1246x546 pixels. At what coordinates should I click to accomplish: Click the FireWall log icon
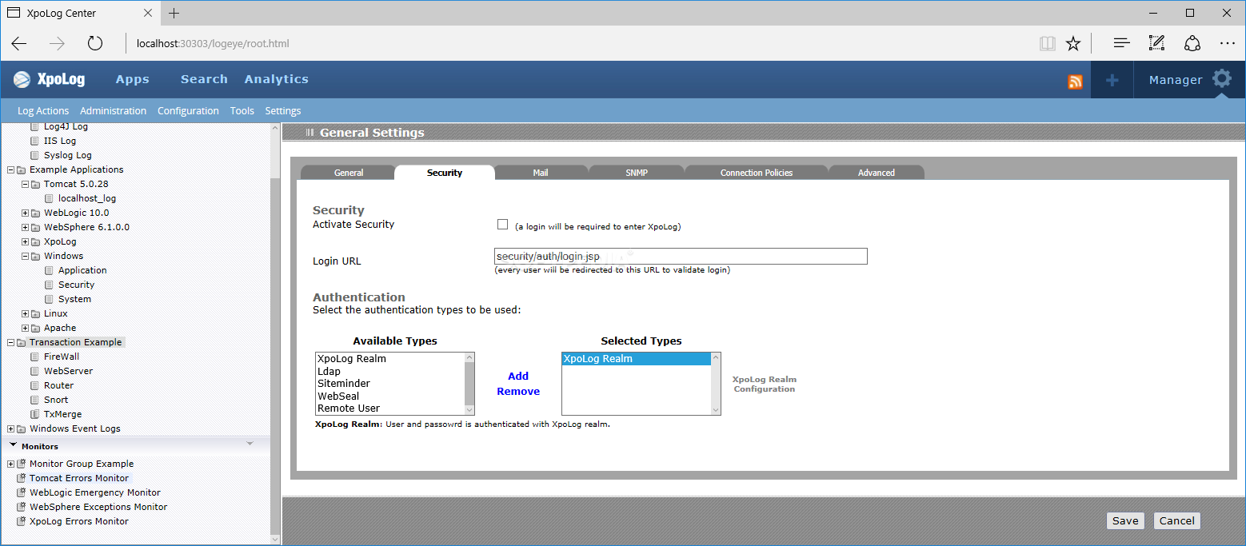[34, 357]
